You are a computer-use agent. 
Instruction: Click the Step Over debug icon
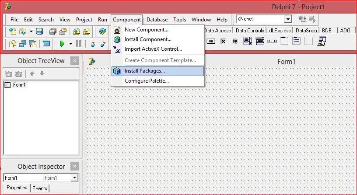pos(102,43)
